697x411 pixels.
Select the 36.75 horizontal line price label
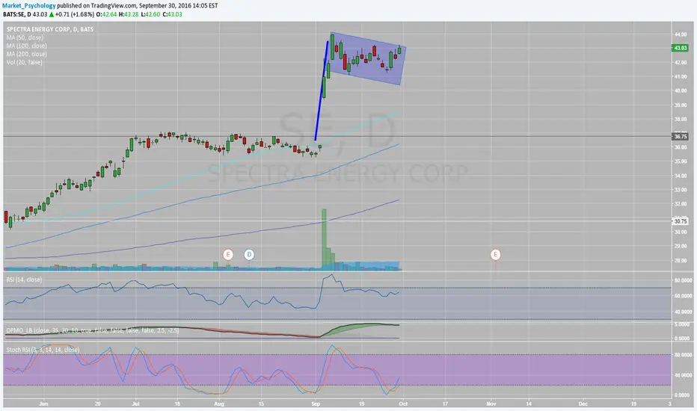680,137
